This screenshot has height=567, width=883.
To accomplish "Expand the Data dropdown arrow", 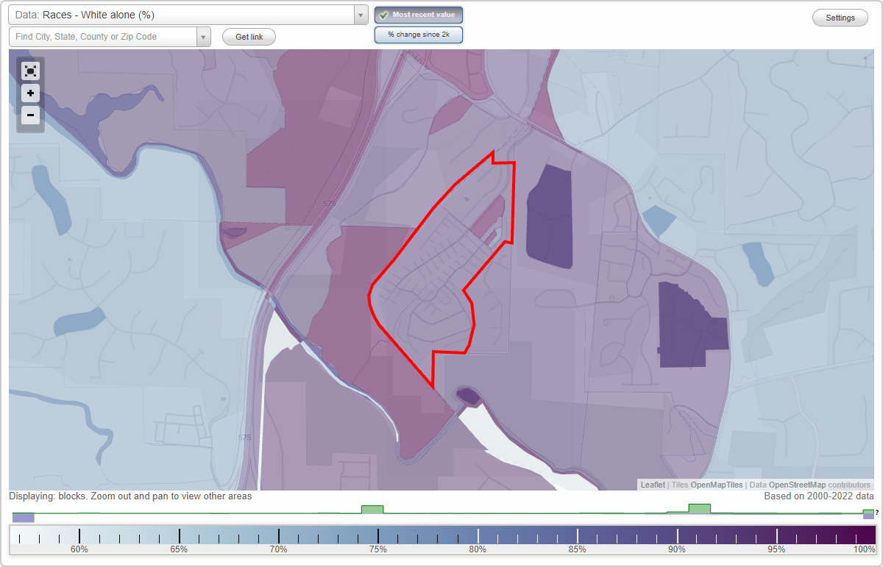I will [x=359, y=15].
